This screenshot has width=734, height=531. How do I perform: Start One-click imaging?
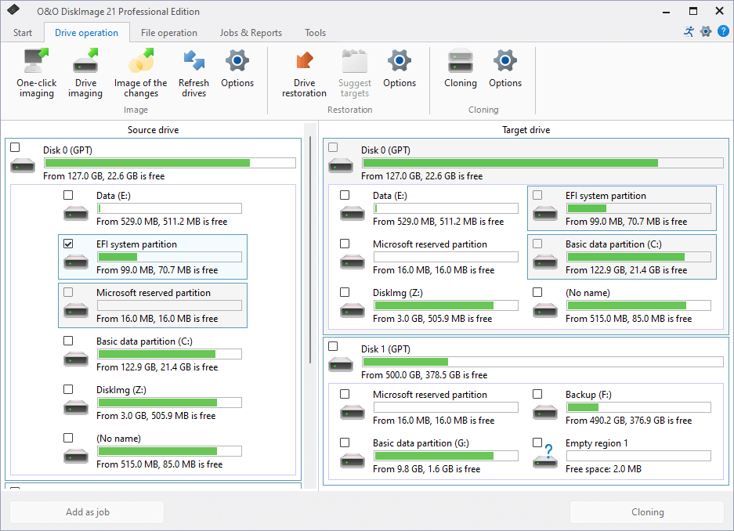[x=37, y=74]
